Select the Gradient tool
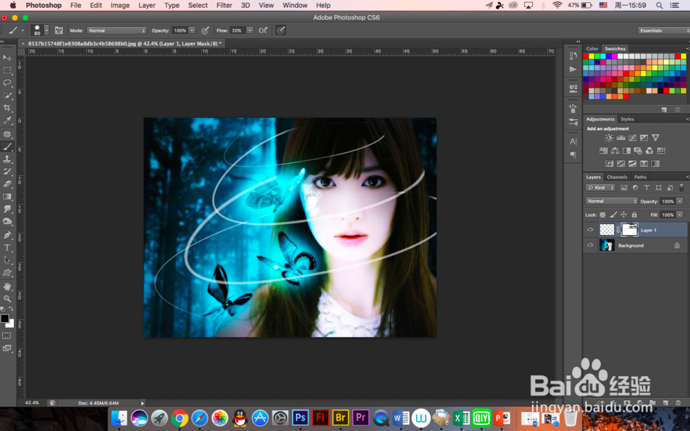Screen dimensions: 690x431 click(7, 197)
